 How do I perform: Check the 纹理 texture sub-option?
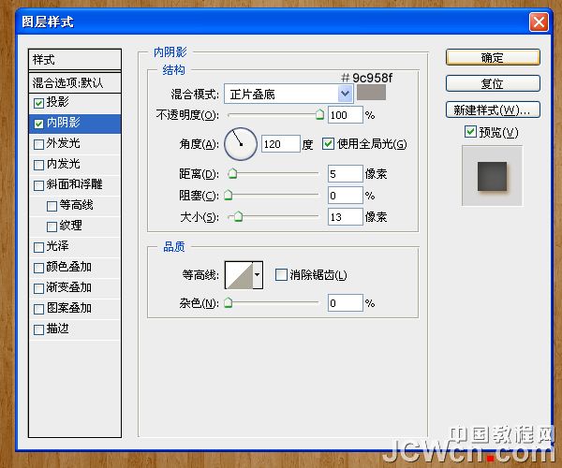pos(52,227)
